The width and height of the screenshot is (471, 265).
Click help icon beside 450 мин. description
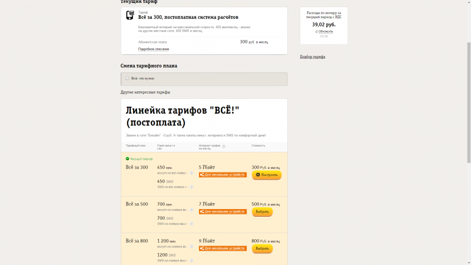191,173
